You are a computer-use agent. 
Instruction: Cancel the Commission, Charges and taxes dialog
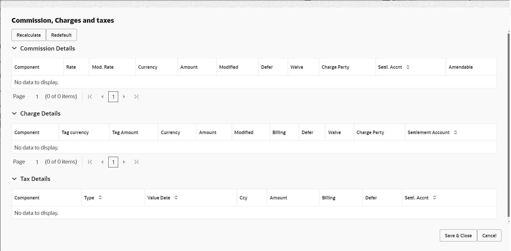(489, 236)
